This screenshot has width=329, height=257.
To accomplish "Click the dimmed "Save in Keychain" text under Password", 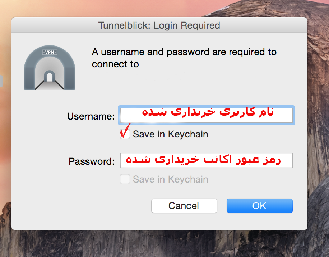I will [x=170, y=179].
